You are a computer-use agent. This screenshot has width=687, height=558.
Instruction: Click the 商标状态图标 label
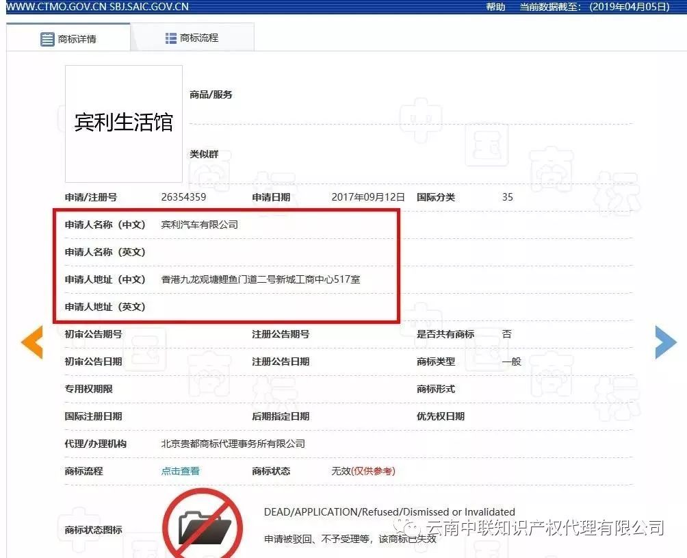pyautogui.click(x=93, y=529)
